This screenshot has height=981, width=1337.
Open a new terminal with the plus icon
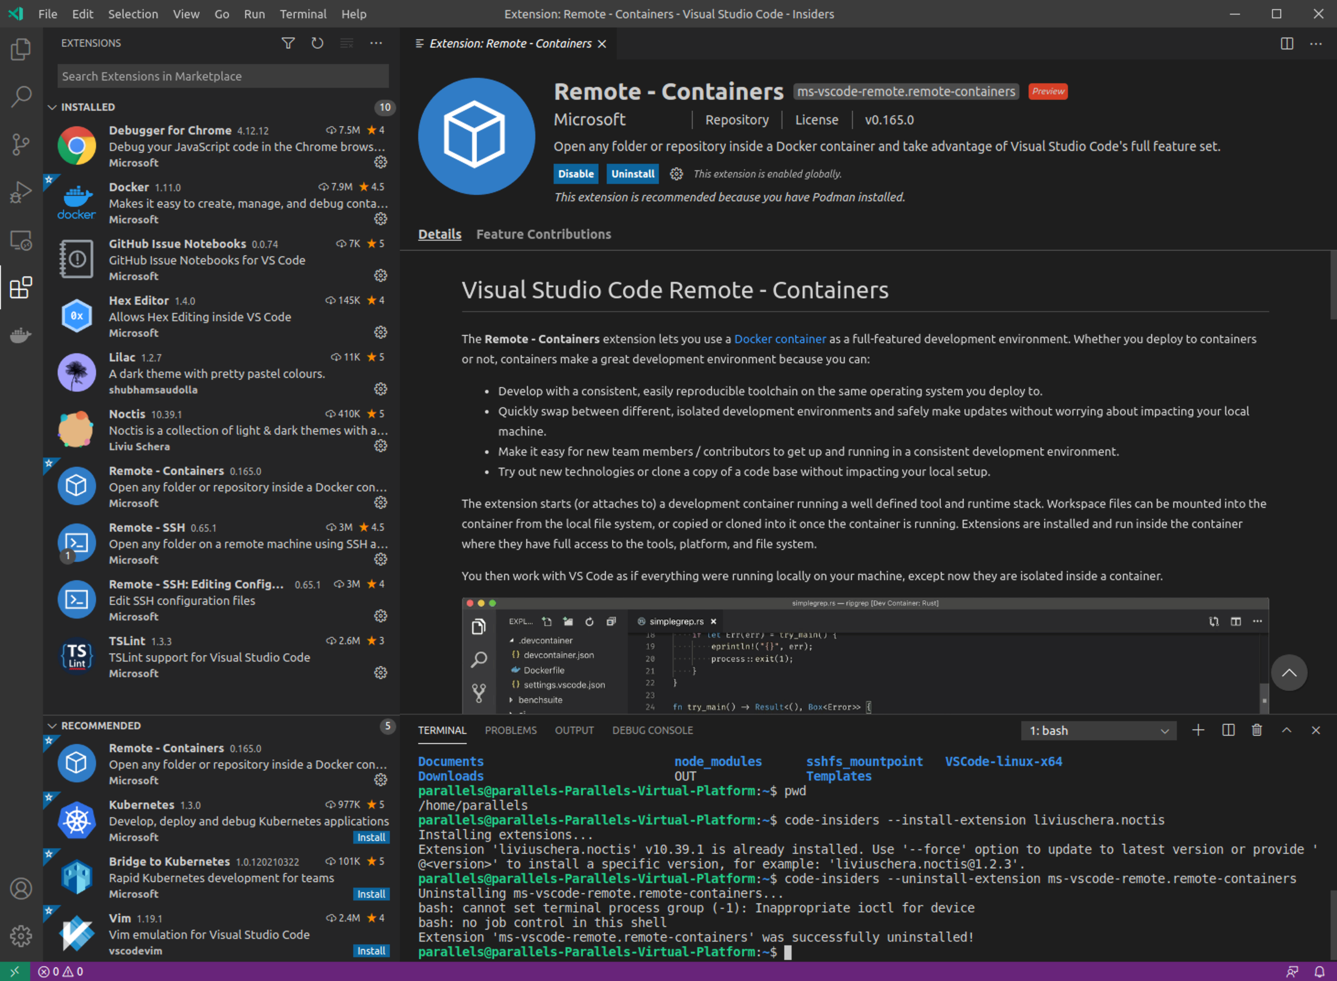(1199, 730)
